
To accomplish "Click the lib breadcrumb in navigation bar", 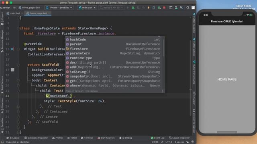I will 14,8.
